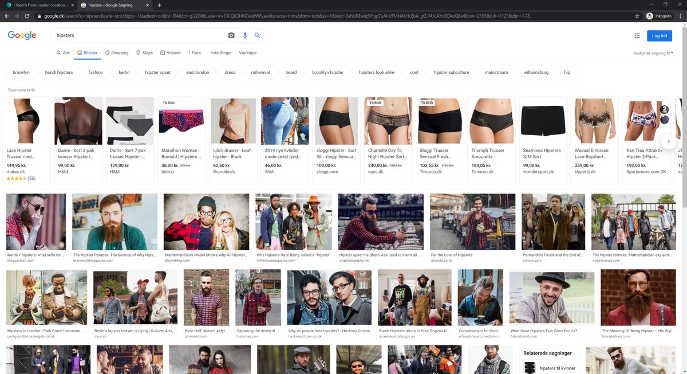Go back with browser back arrow
Image resolution: width=687 pixels, height=374 pixels.
pyautogui.click(x=7, y=16)
